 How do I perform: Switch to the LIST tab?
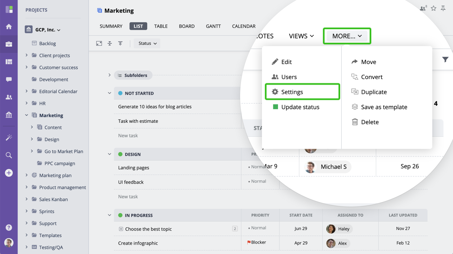tap(138, 26)
